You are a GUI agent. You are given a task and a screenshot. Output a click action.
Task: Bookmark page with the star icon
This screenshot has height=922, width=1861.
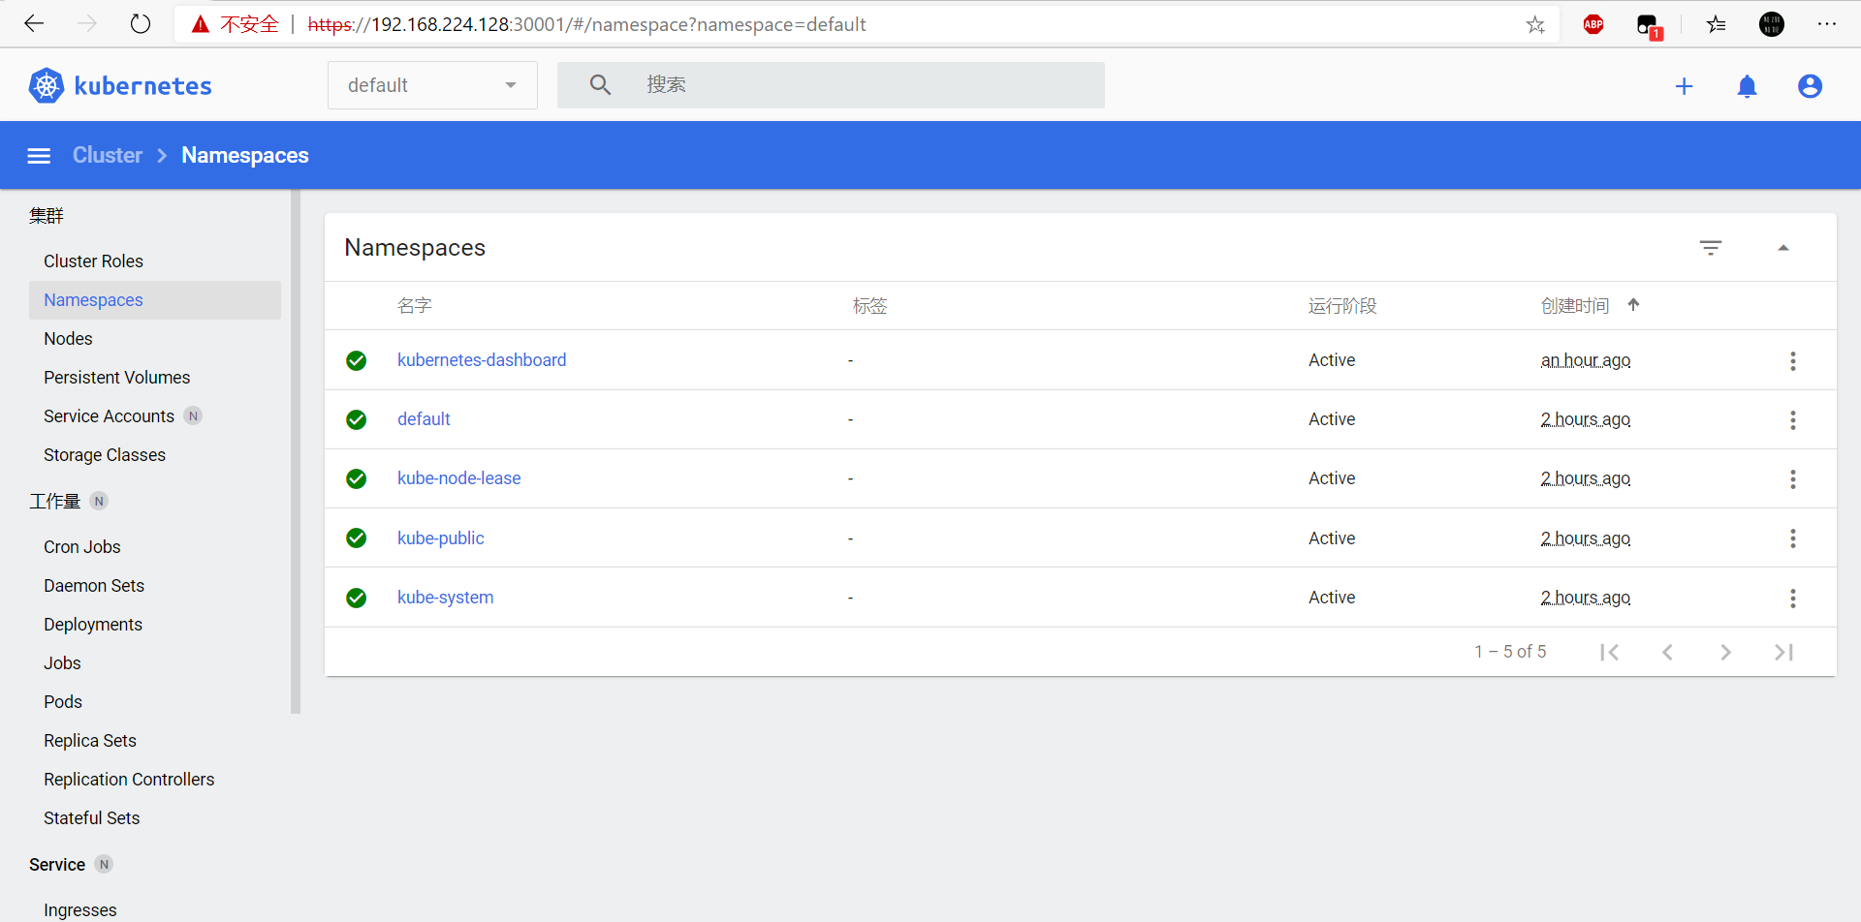[x=1535, y=24]
